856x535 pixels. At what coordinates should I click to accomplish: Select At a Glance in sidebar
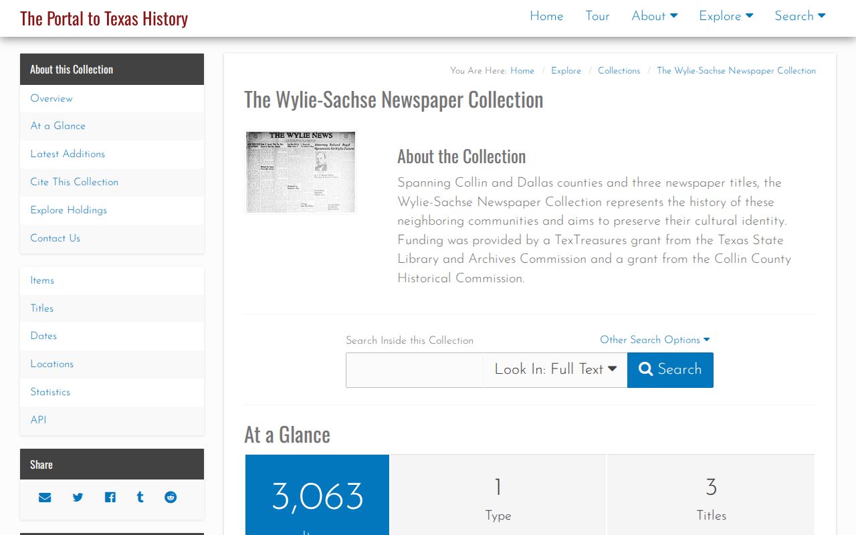coord(112,126)
